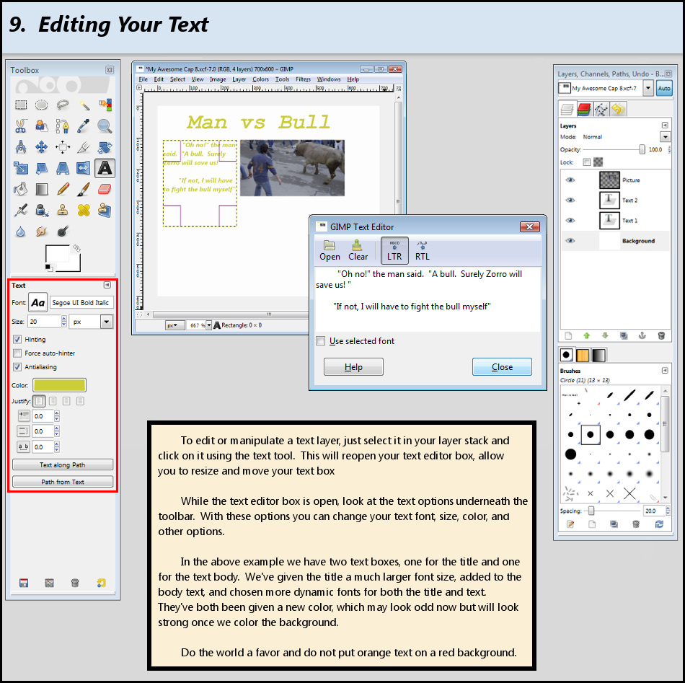Viewport: 685px width, 683px height.
Task: Click Open in GIMP Text Editor
Action: [330, 250]
